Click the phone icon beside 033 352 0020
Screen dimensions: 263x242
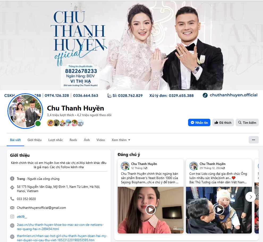coord(12,199)
